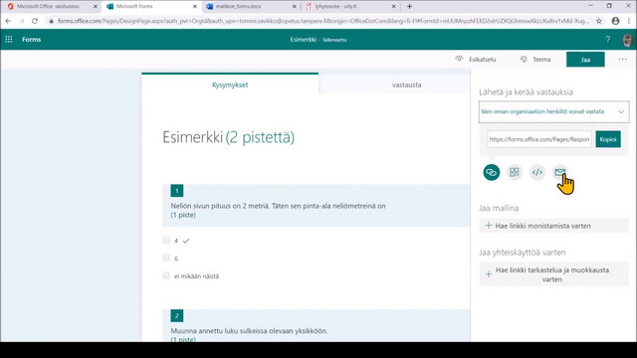Close the mallikoe_forms.docx tab
The height and width of the screenshot is (358, 637).
coord(295,7)
